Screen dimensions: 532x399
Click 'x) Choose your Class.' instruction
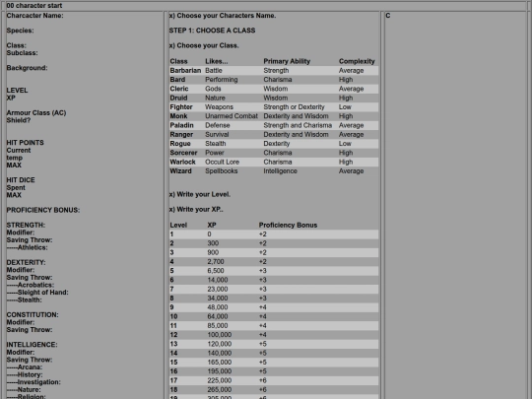coord(204,45)
